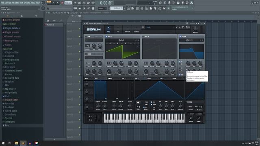Click the transport Play button
This screenshot has width=260, height=146.
53,3
